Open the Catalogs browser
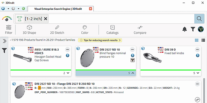Viewport: 207px width, 103px height. (x=113, y=30)
